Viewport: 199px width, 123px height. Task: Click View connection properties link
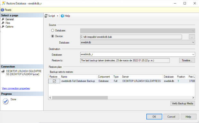coord(16,88)
